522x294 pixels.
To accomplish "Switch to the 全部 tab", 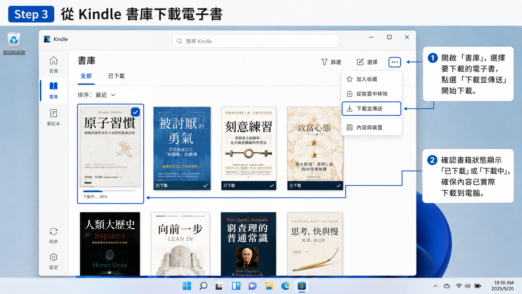I will coord(86,76).
